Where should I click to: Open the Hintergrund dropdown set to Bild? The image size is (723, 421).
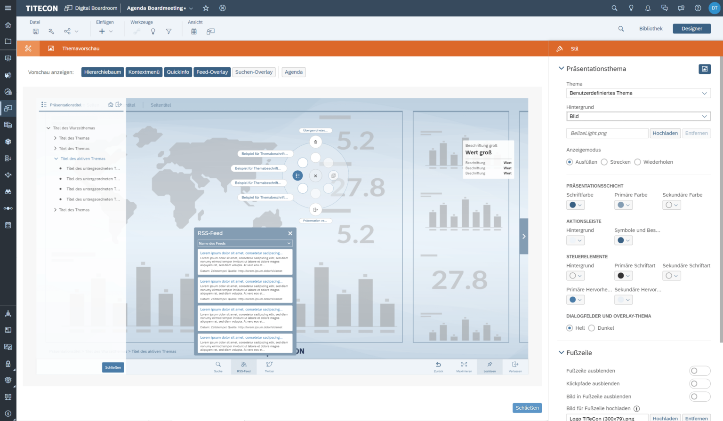click(638, 116)
